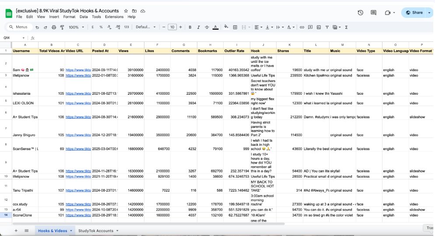This screenshot has height=237, width=435.
Task: Click the borders icon
Action: click(x=235, y=27)
